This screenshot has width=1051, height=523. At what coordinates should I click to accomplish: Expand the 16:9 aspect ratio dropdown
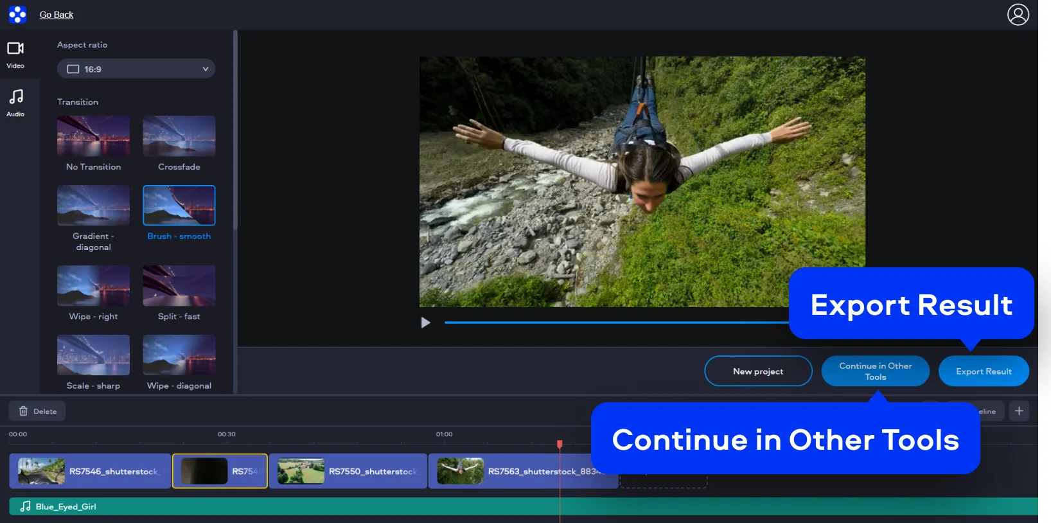pyautogui.click(x=136, y=69)
